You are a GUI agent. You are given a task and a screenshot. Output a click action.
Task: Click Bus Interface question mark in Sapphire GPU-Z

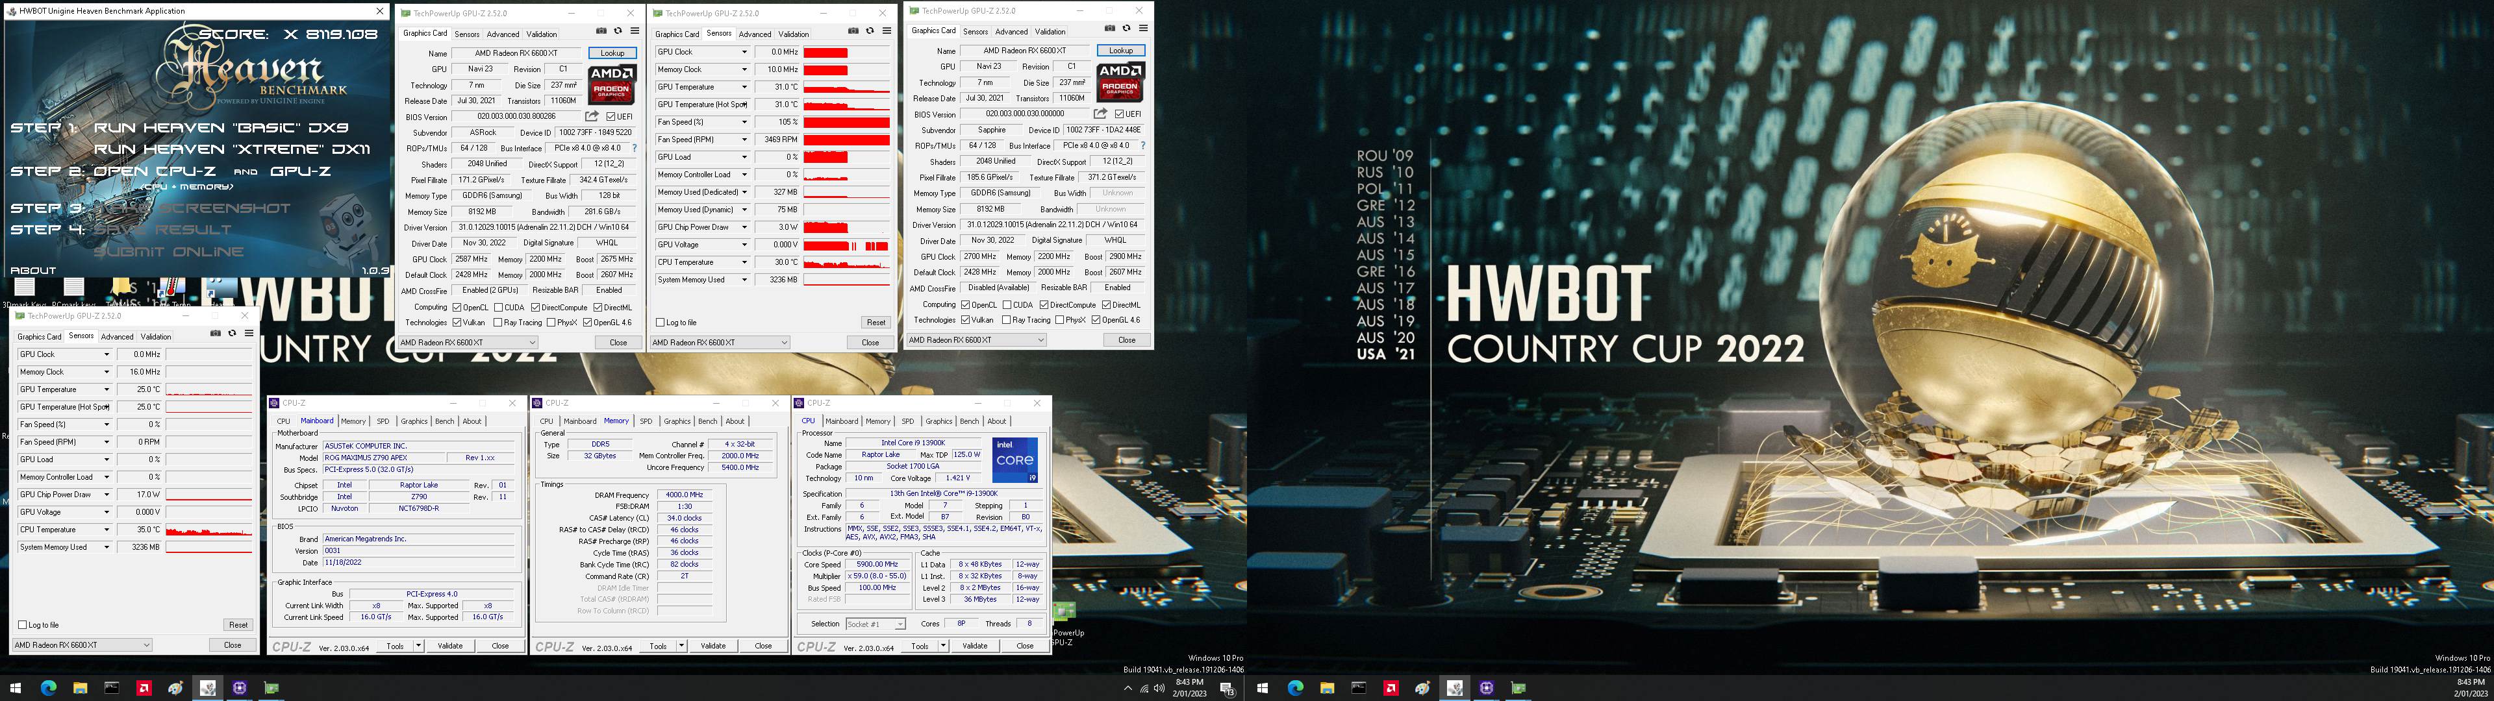1142,145
